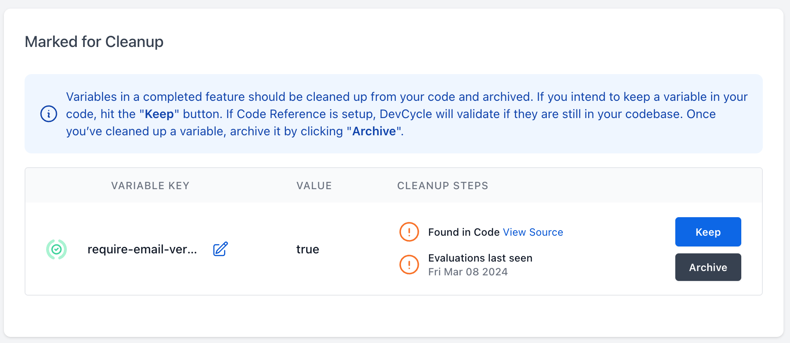790x343 pixels.
Task: Open the View Source link
Action: [533, 232]
